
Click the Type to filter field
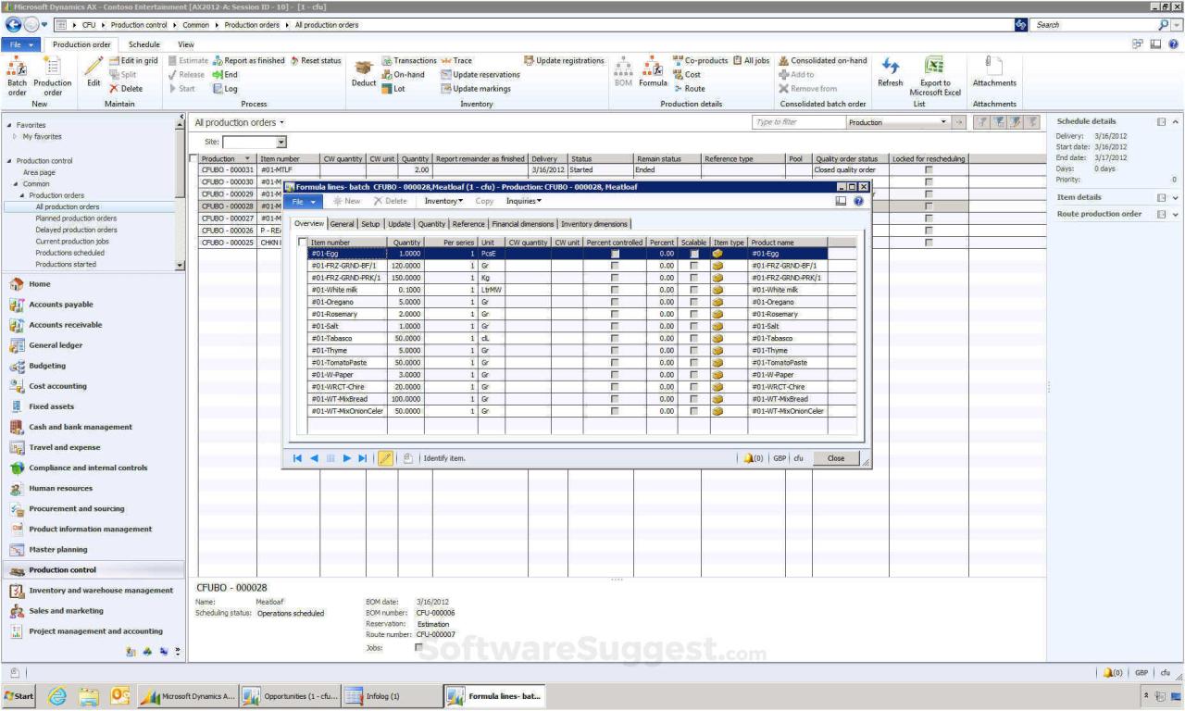click(797, 122)
